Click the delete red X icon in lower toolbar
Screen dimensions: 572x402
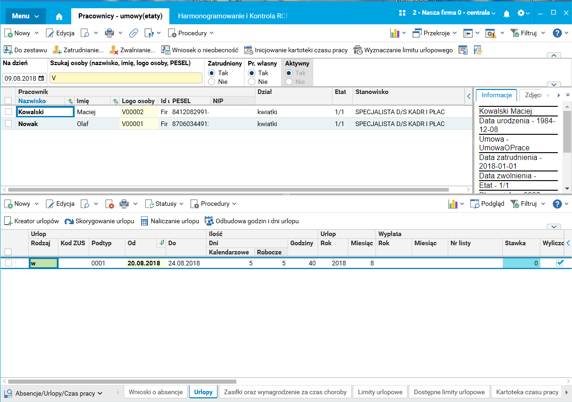point(109,204)
